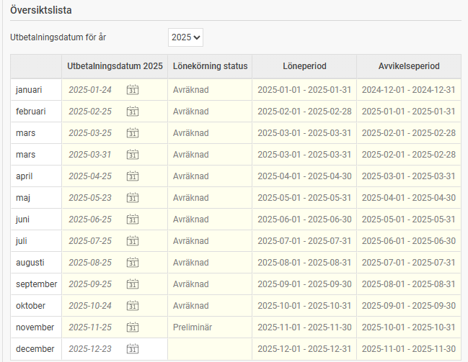The height and width of the screenshot is (362, 468).
Task: Click the calendar icon for maj
Action: pos(132,198)
